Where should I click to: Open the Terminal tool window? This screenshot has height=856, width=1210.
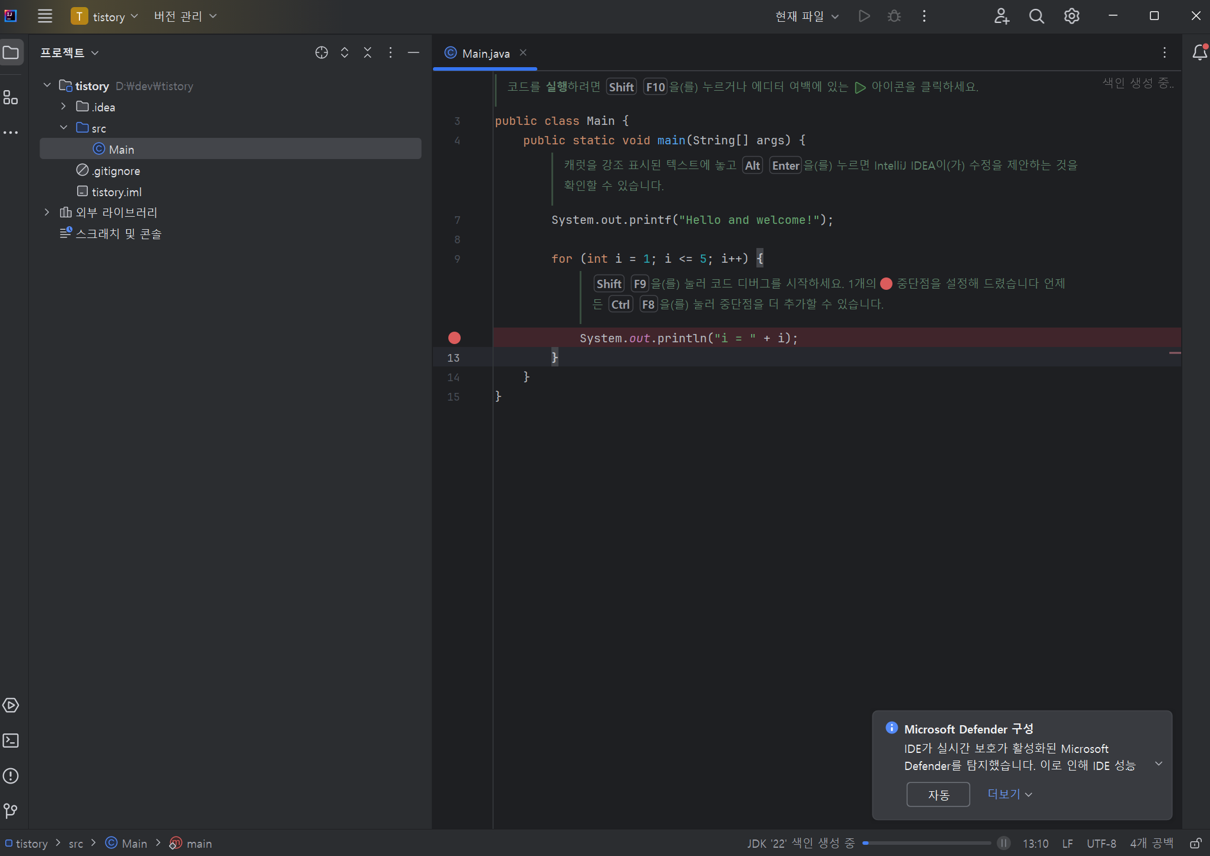pyautogui.click(x=11, y=741)
